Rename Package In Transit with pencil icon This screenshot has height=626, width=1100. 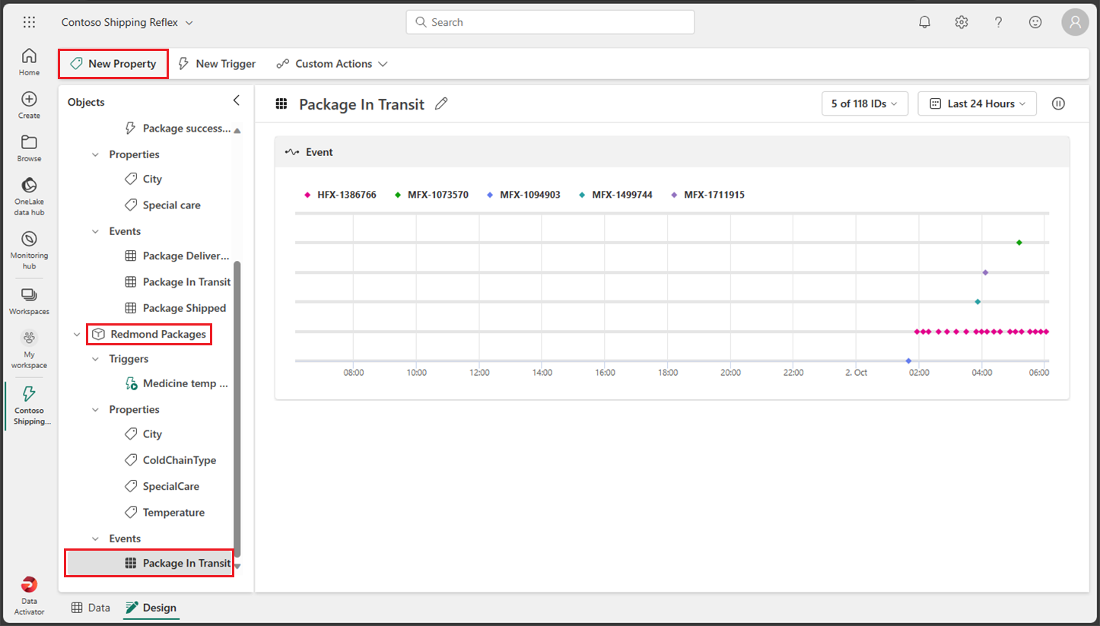tap(441, 104)
